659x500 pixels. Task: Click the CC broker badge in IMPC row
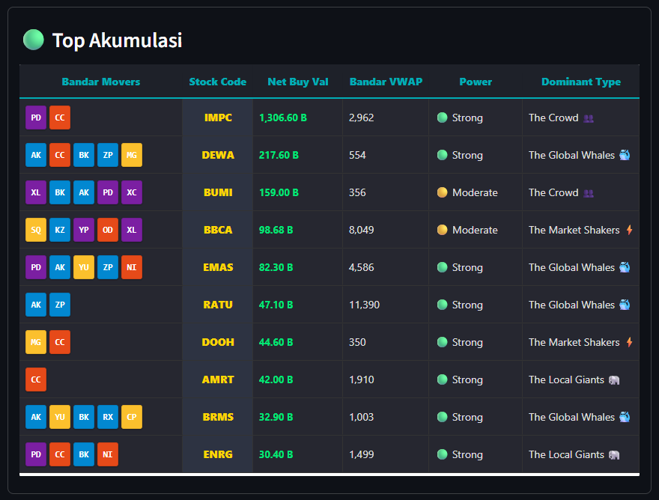60,118
